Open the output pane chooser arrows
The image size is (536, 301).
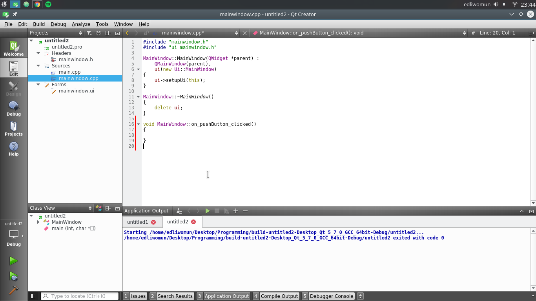coord(361,296)
